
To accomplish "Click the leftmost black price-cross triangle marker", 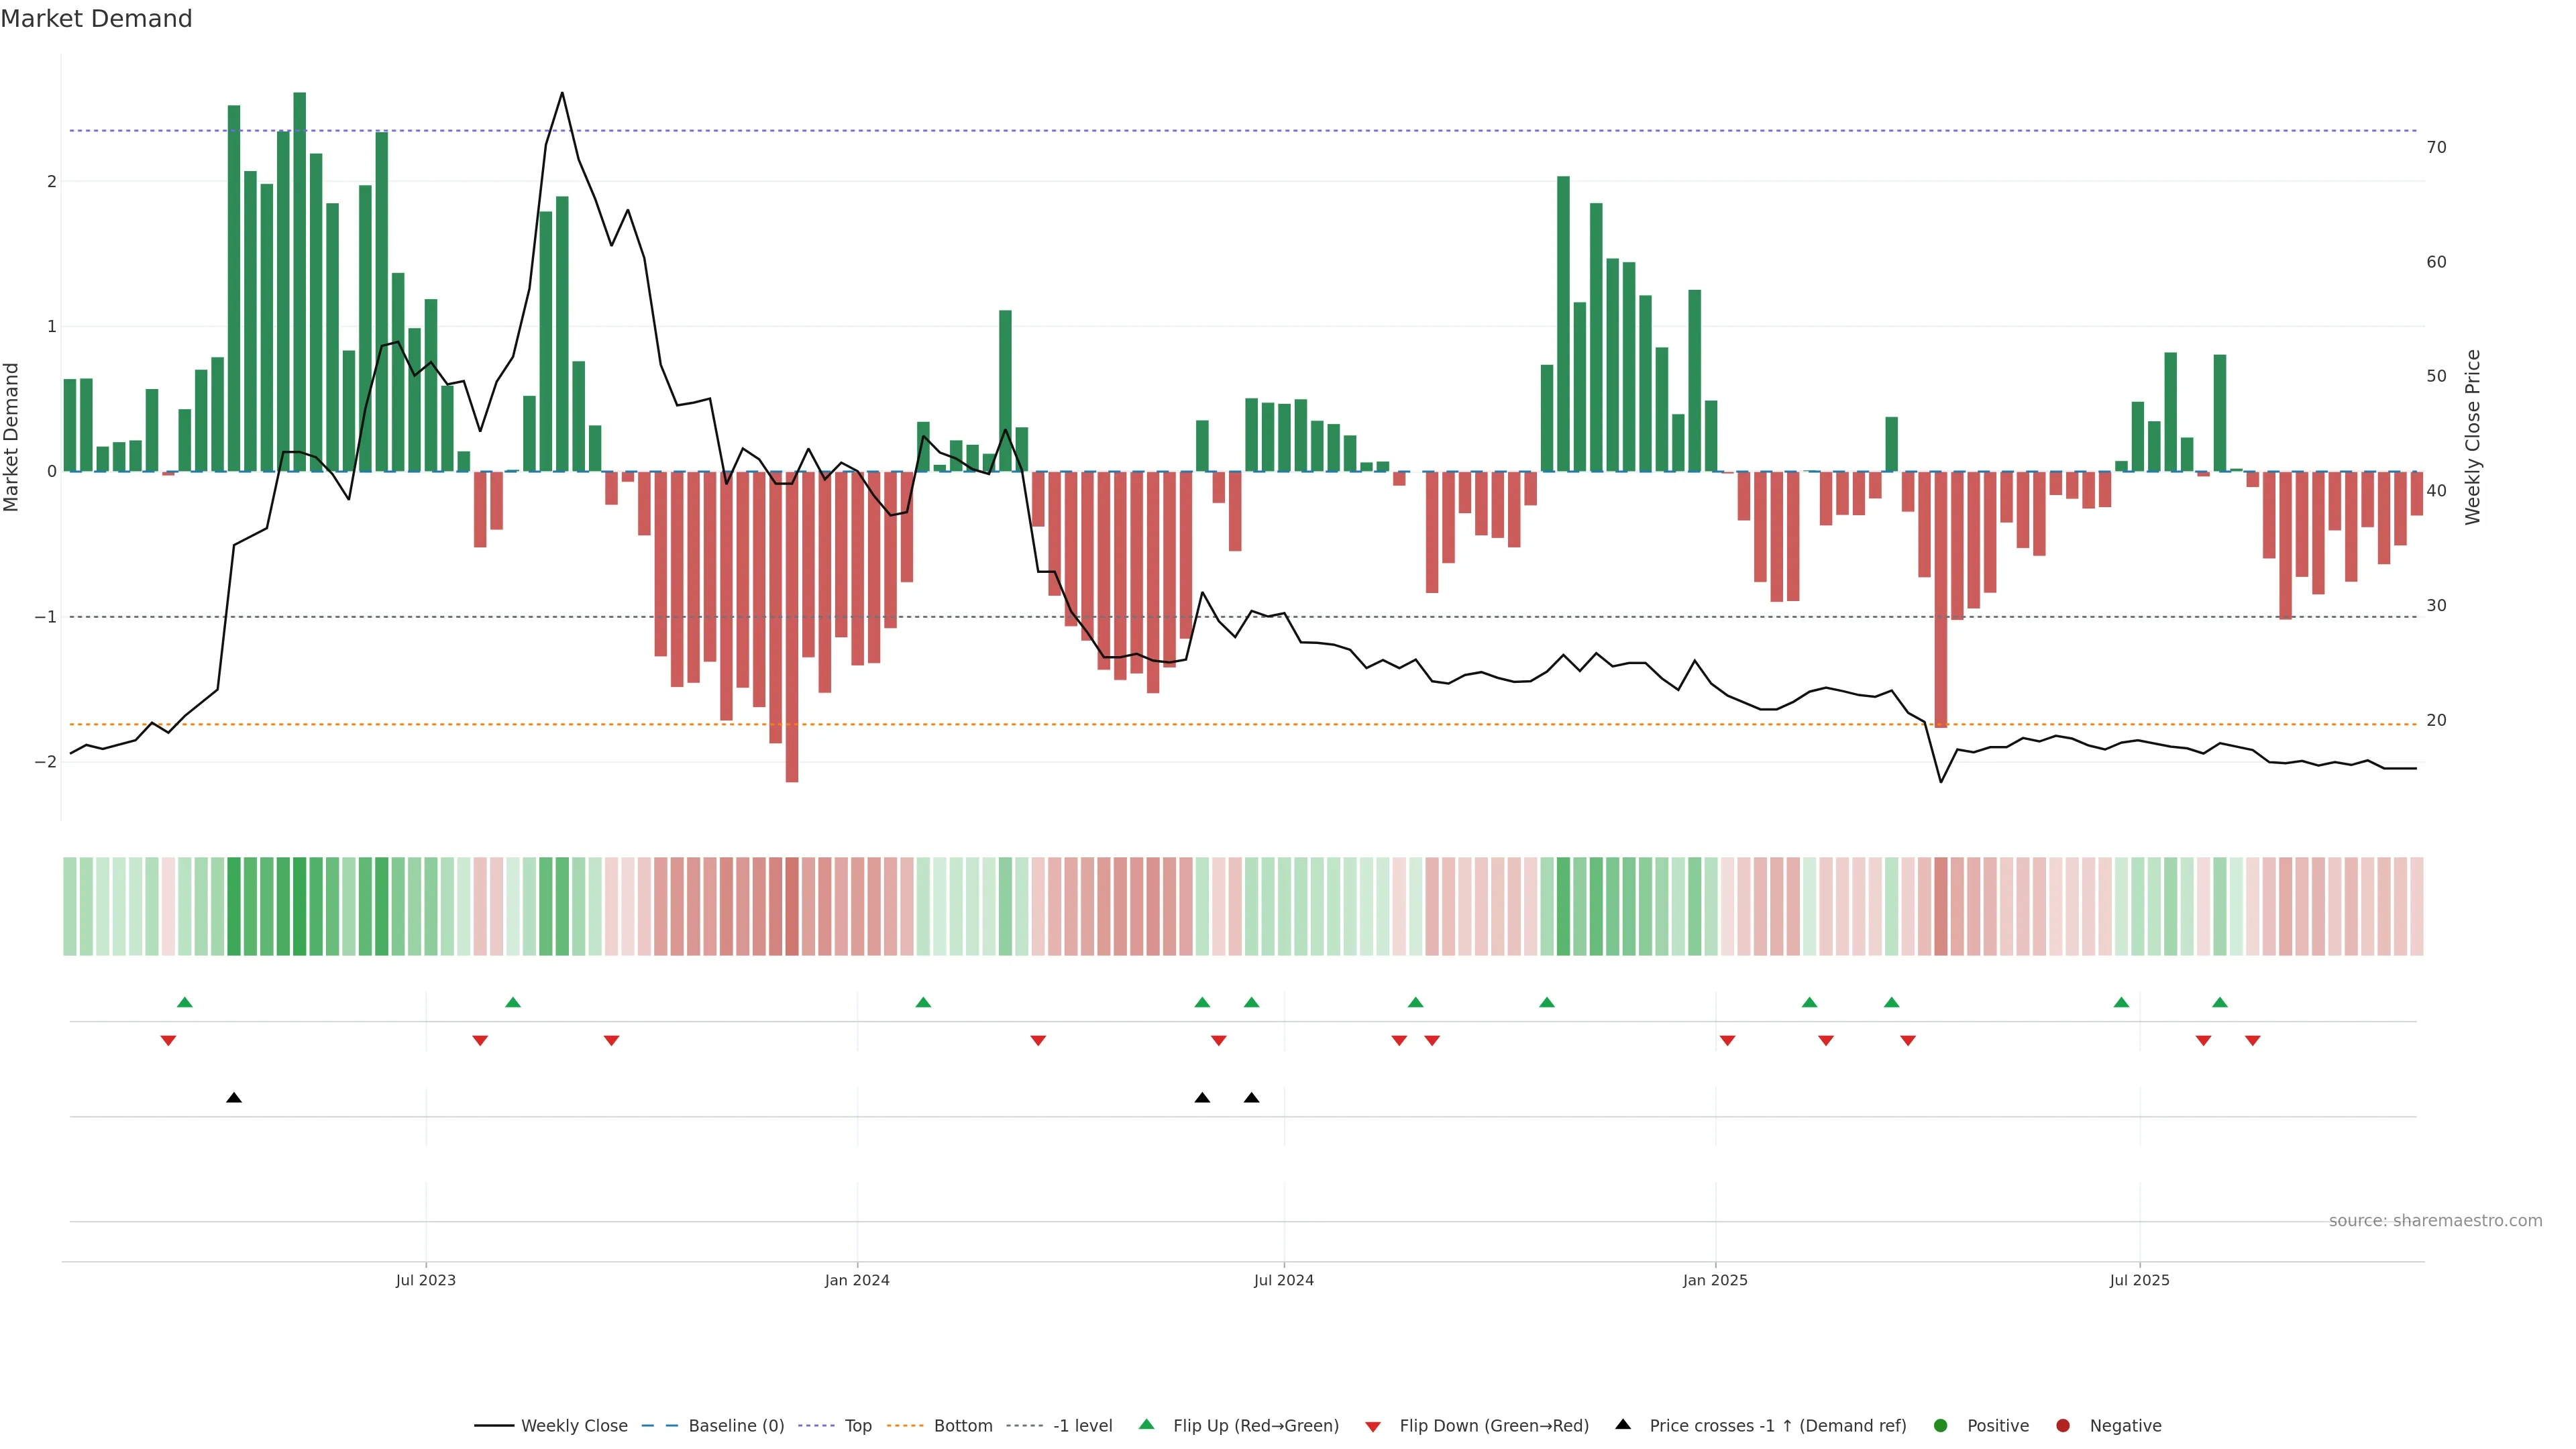I will tap(234, 1098).
